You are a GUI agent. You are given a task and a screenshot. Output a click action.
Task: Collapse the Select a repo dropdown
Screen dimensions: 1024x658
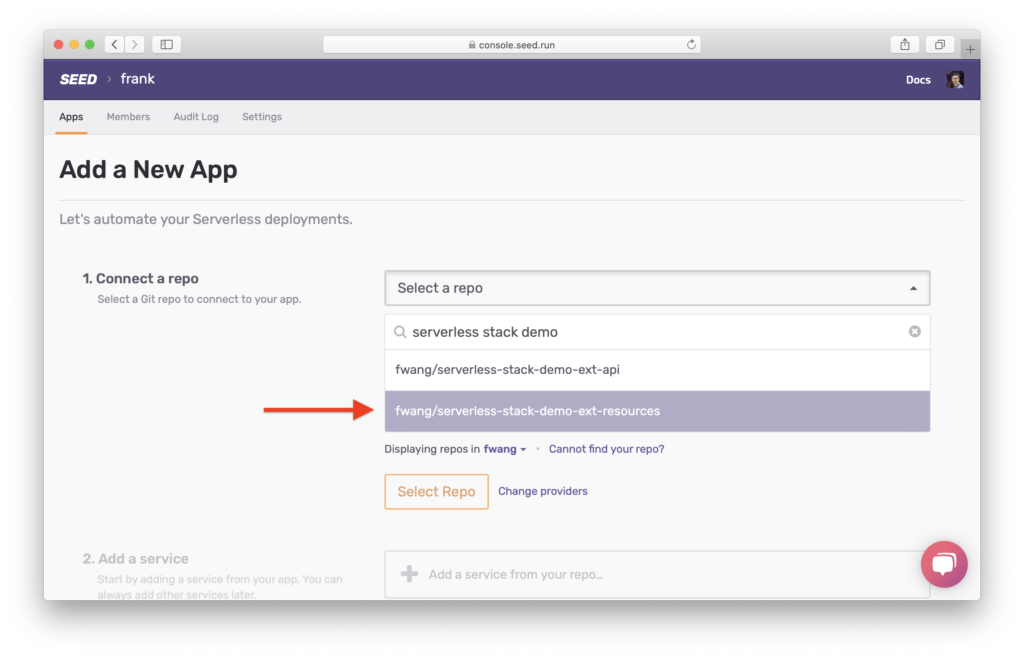click(x=913, y=288)
